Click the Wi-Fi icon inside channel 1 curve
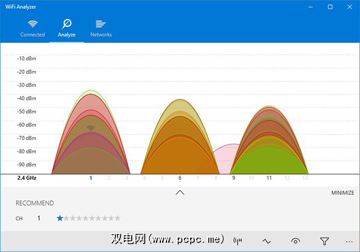 pyautogui.click(x=91, y=129)
